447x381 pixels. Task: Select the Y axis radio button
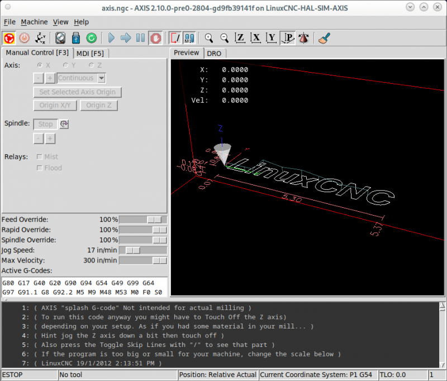[65, 65]
